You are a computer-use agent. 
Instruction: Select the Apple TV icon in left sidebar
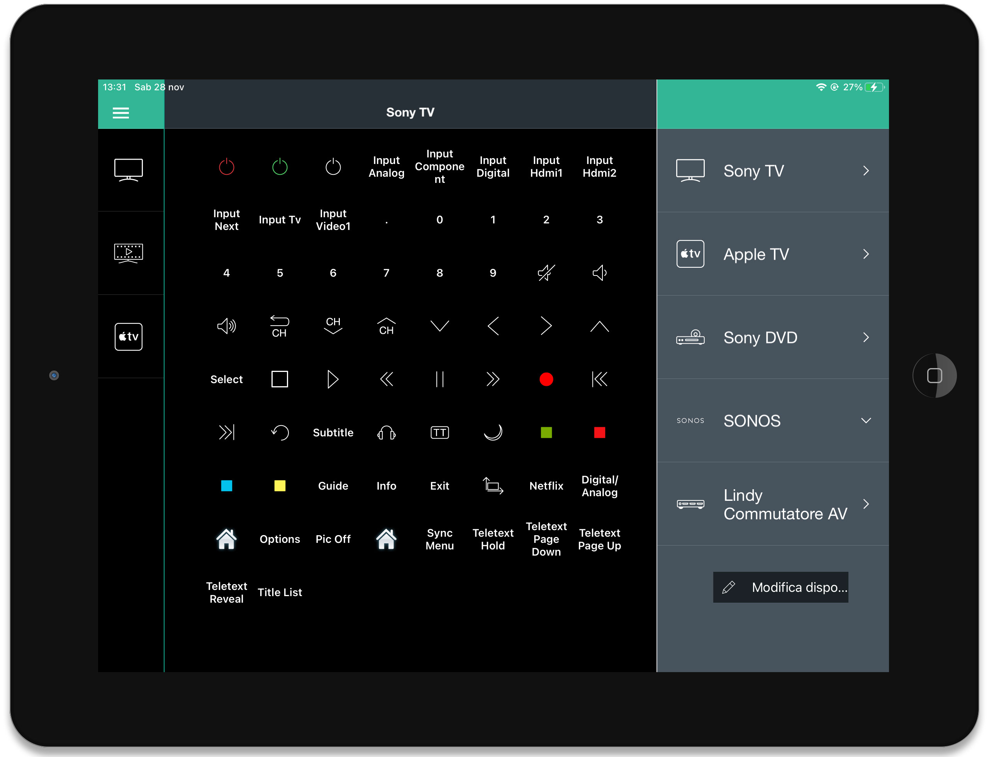129,336
